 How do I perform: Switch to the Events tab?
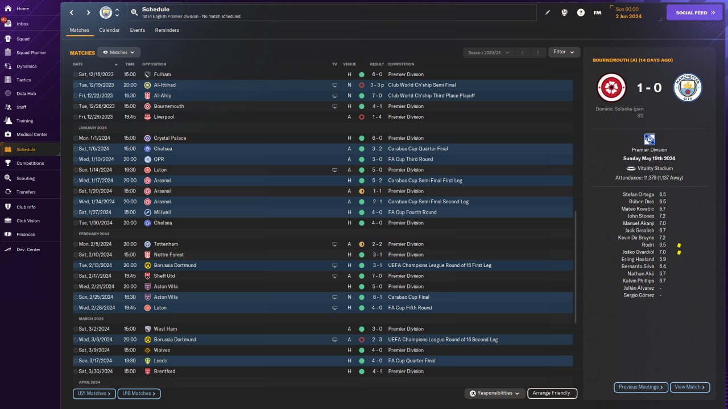(137, 30)
